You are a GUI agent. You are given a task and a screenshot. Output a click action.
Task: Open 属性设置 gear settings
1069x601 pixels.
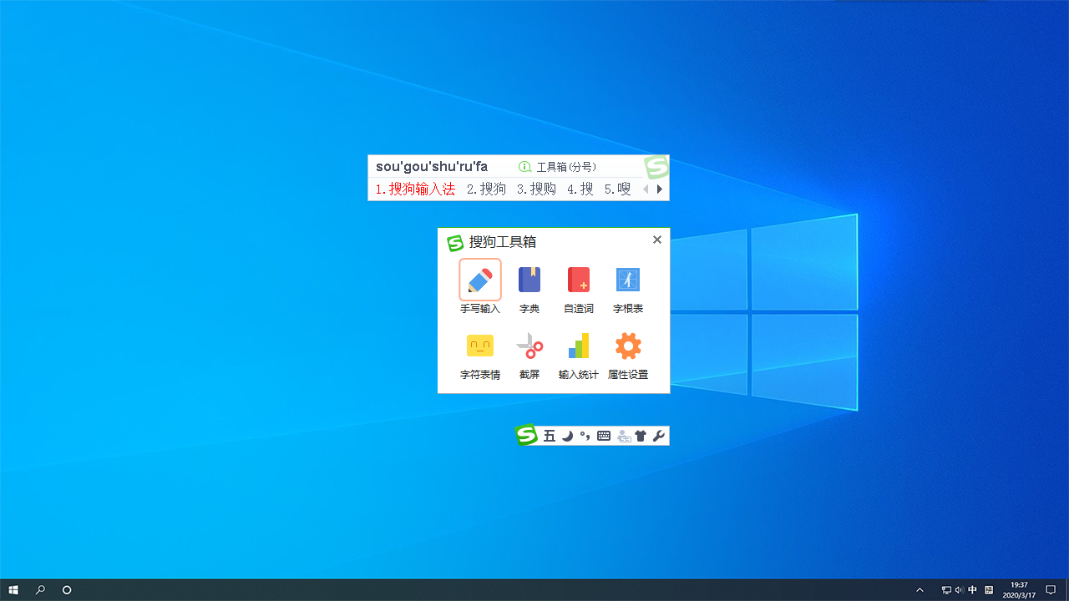(x=628, y=346)
